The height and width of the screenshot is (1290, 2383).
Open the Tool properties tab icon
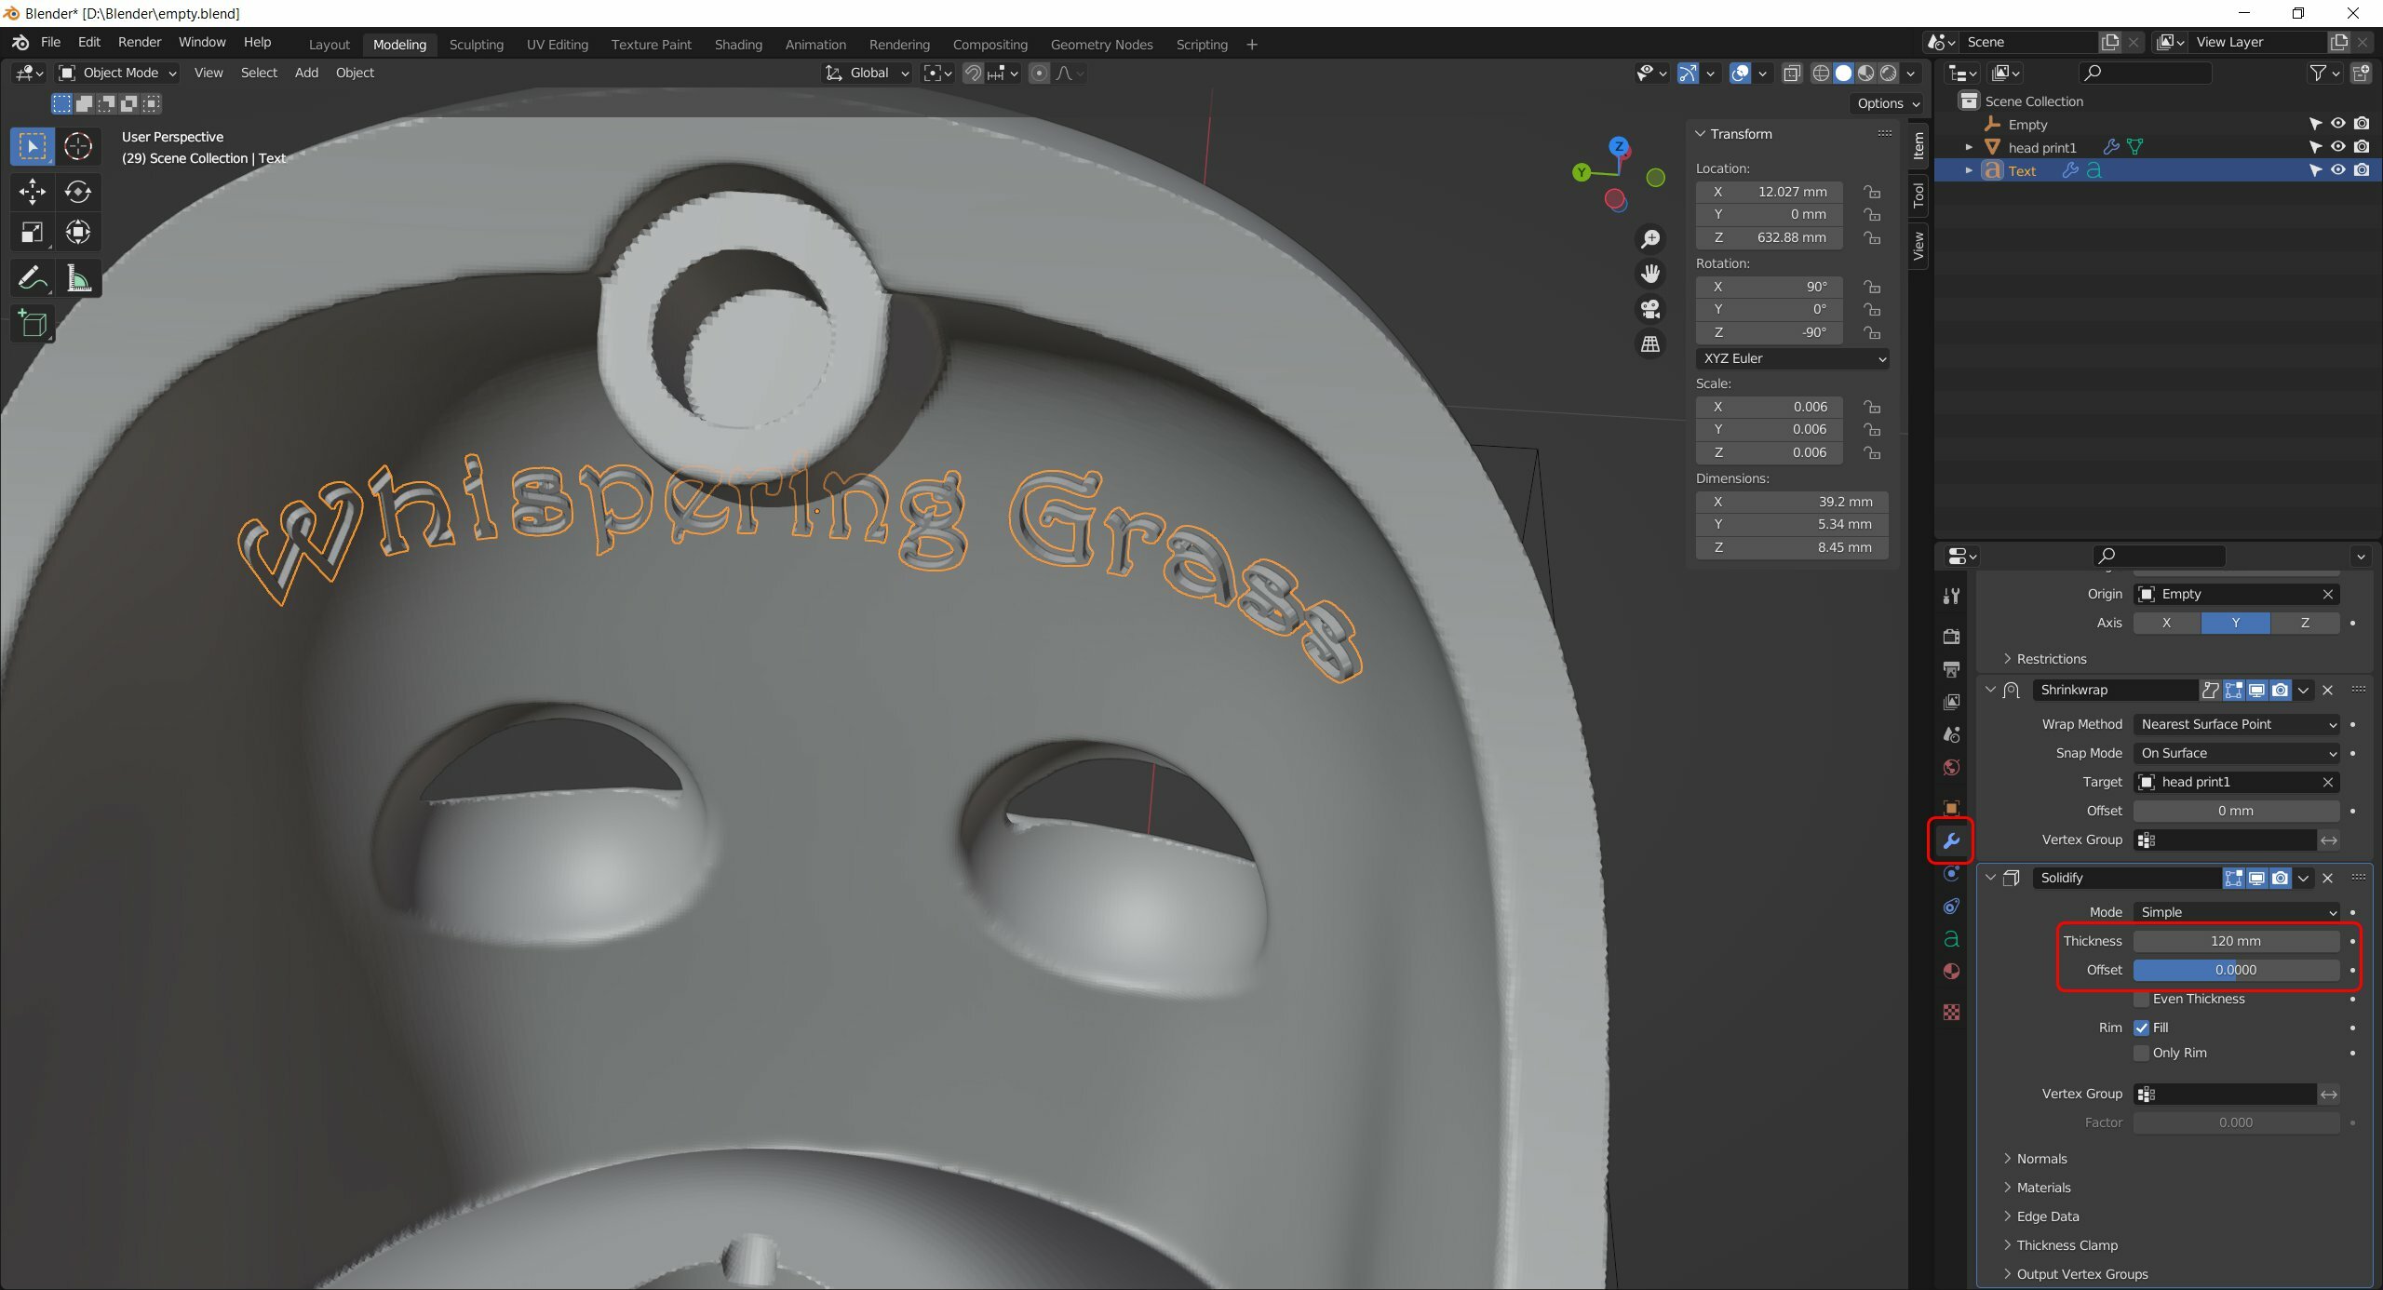[x=1951, y=596]
